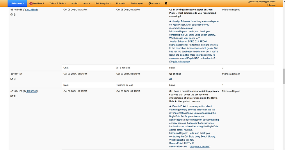Open the Social menu item
This screenshot has height=150, width=285.
tap(74, 3)
